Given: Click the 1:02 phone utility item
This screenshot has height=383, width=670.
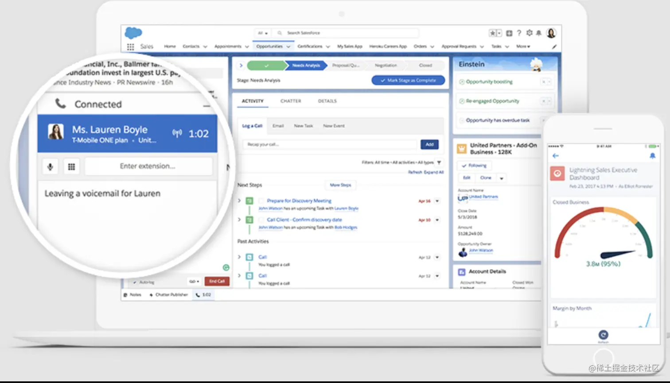Looking at the screenshot, I should 203,295.
